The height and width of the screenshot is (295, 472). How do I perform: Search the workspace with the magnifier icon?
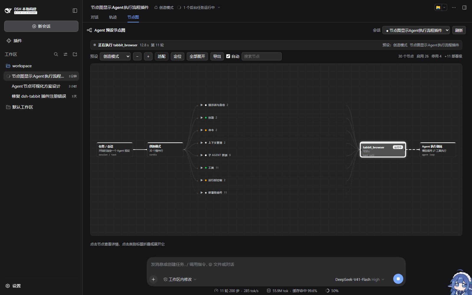click(x=56, y=54)
